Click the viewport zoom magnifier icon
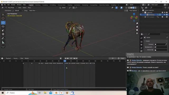 (137, 23)
